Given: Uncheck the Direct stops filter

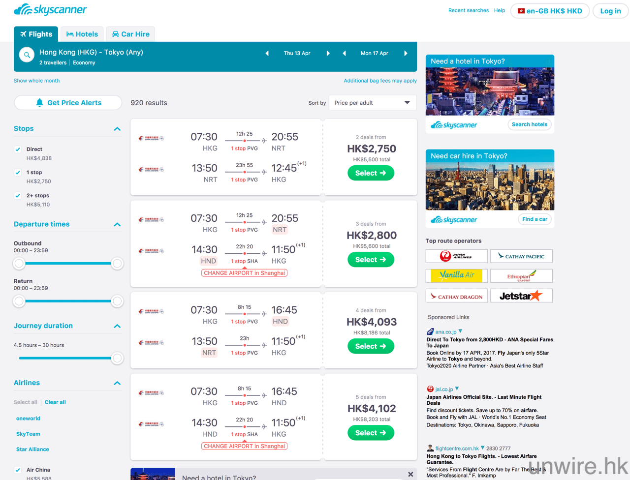Looking at the screenshot, I should tap(18, 150).
